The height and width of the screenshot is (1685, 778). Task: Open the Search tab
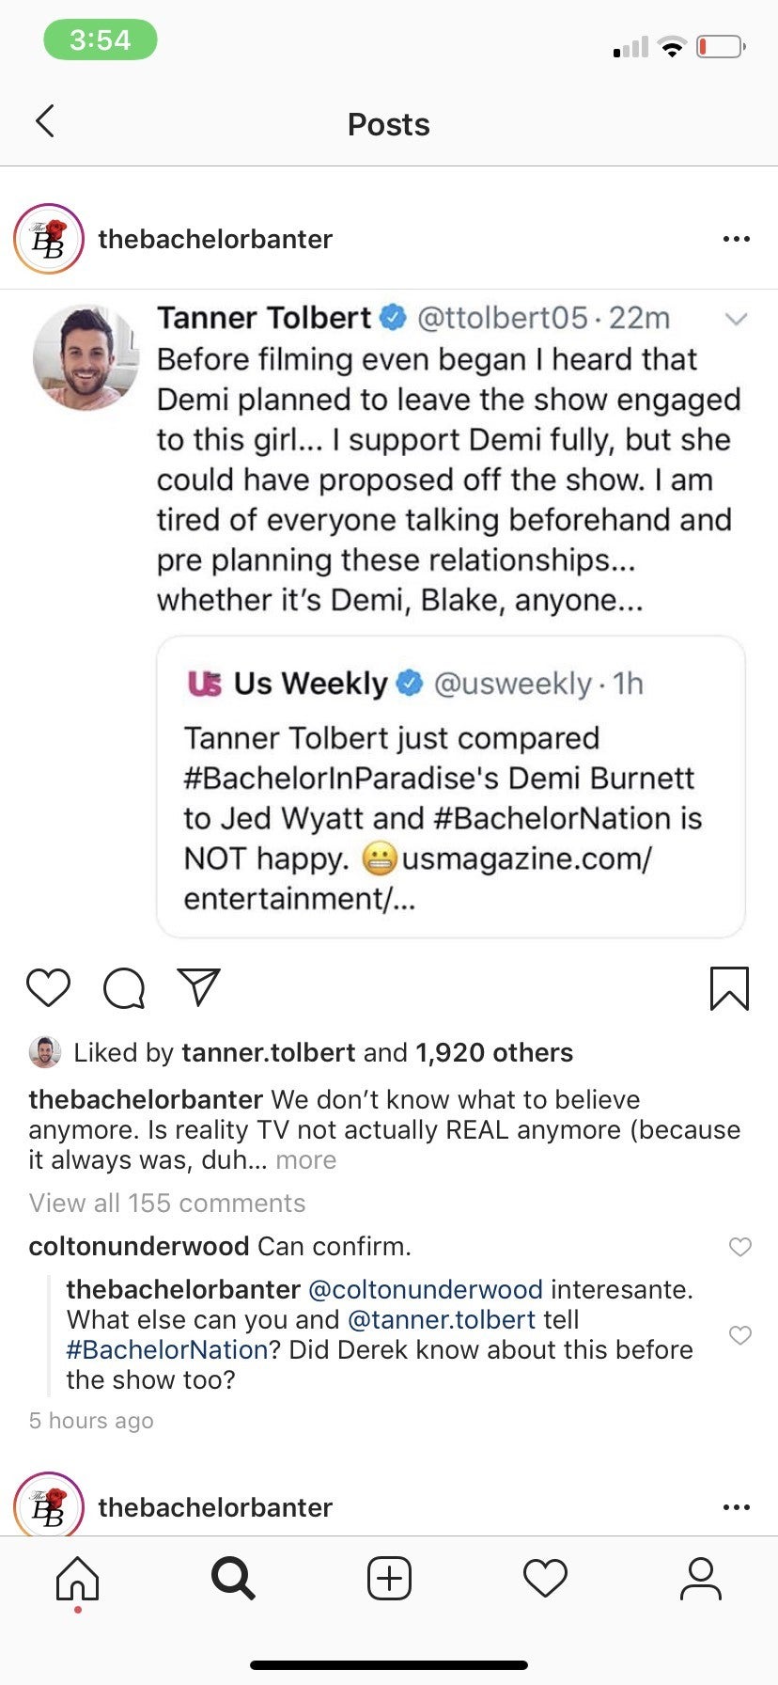click(232, 1579)
